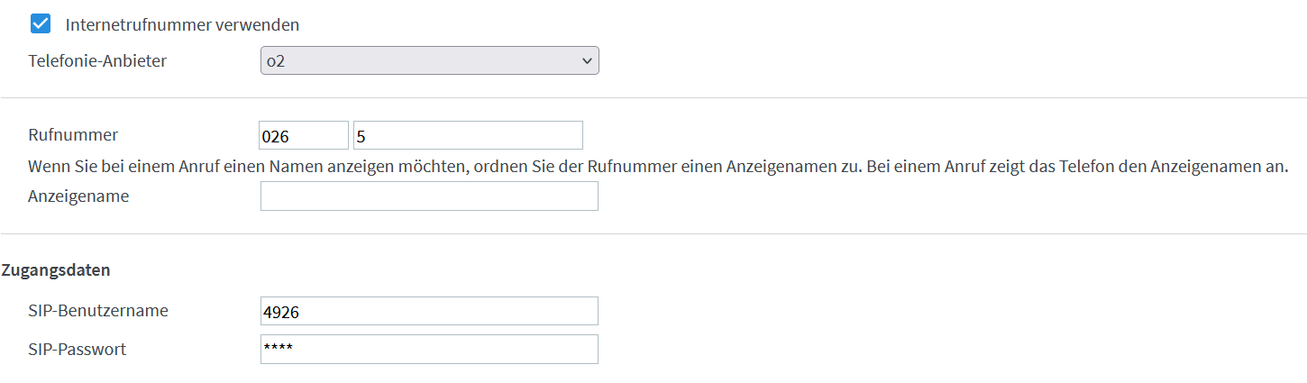Click the help text about Anzeigenamen
The height and width of the screenshot is (383, 1307).
coord(659,167)
